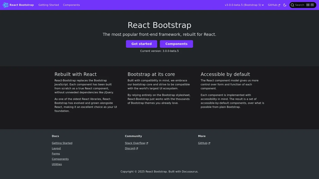Go to the Layout docs link
The height and width of the screenshot is (179, 319).
56,148
